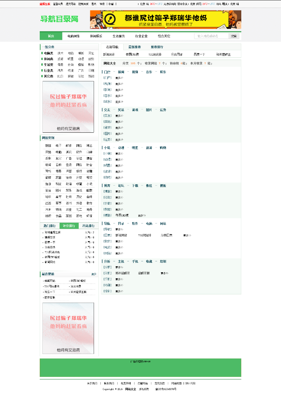Select the 首页 navigation tab
Image resolution: width=281 pixels, height=393 pixels.
coord(51,36)
